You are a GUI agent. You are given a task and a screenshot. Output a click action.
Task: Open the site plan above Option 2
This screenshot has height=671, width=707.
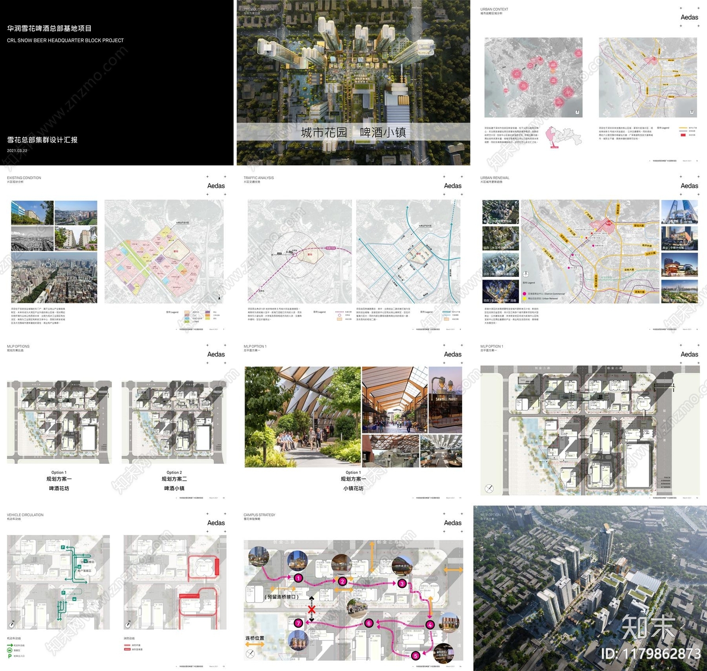click(x=174, y=422)
